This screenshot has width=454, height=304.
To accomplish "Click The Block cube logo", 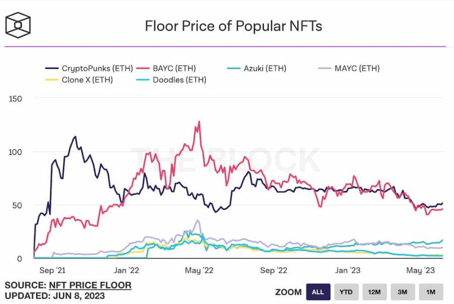I will pos(18,25).
